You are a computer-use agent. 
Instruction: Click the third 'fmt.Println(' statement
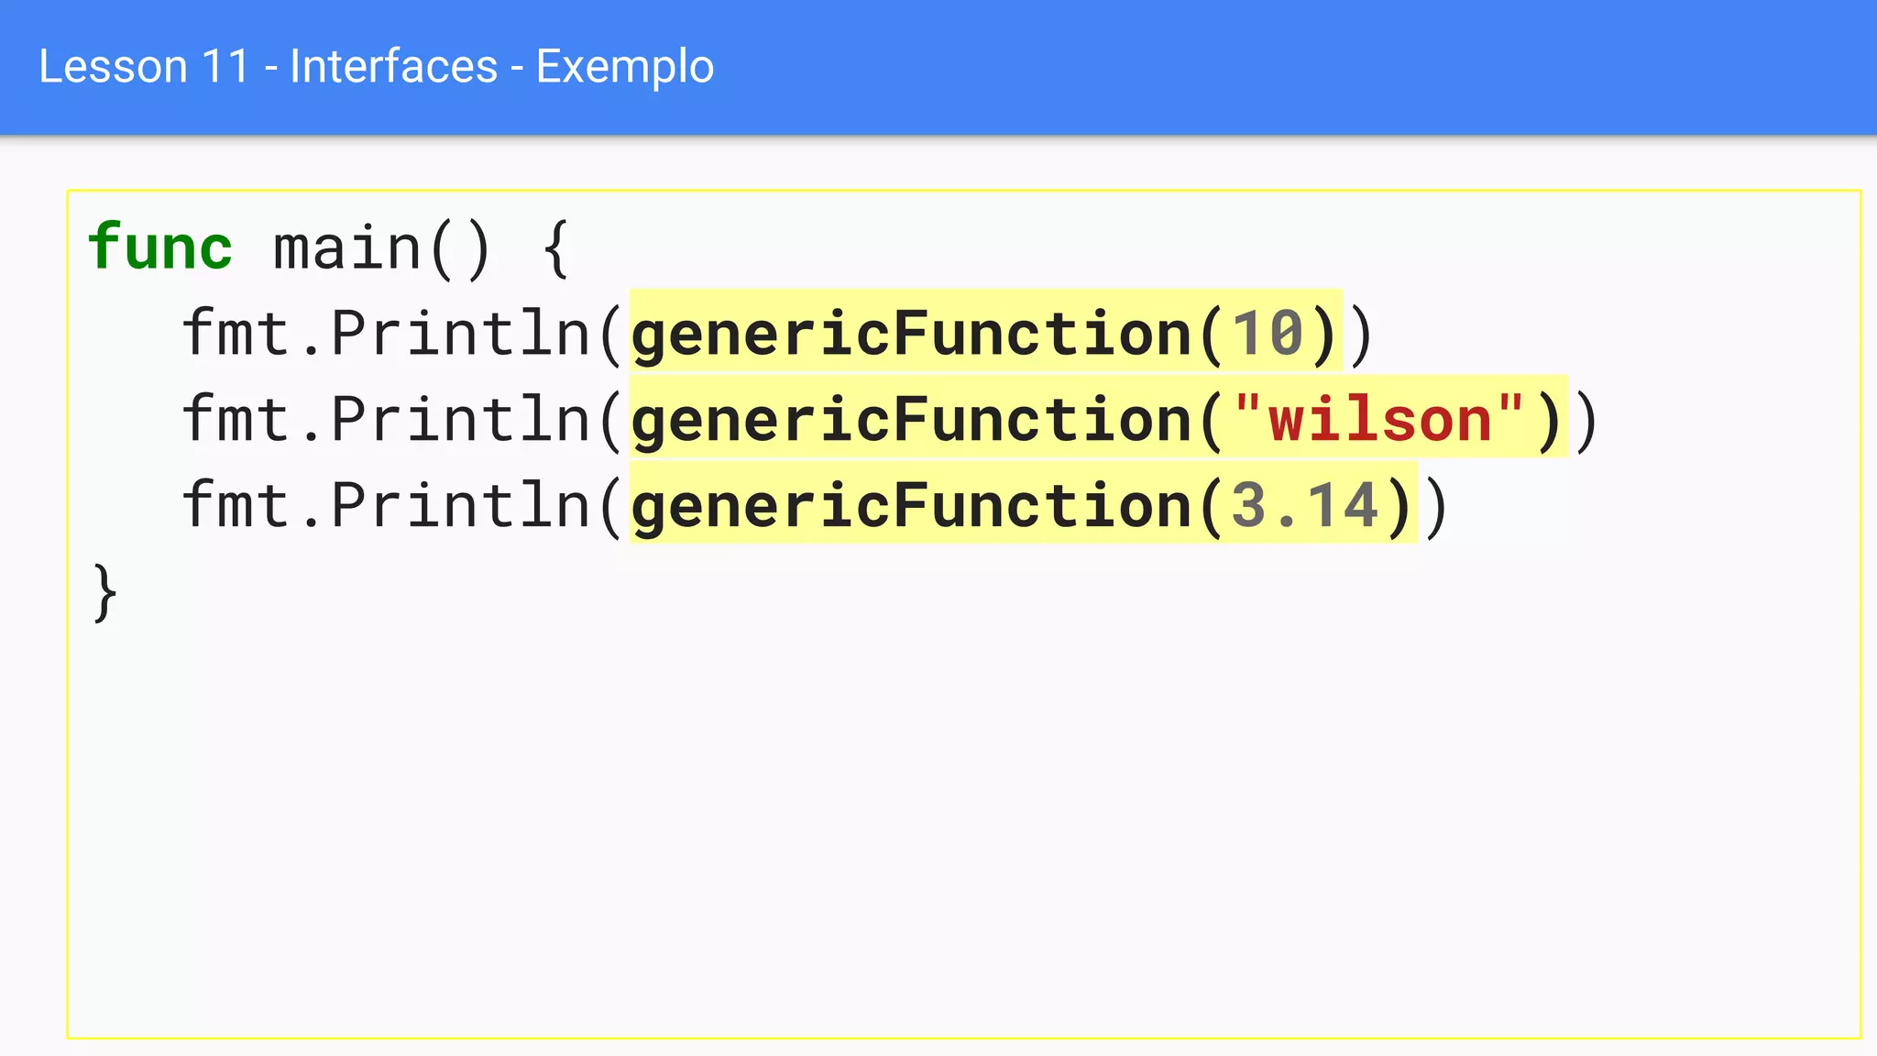402,505
